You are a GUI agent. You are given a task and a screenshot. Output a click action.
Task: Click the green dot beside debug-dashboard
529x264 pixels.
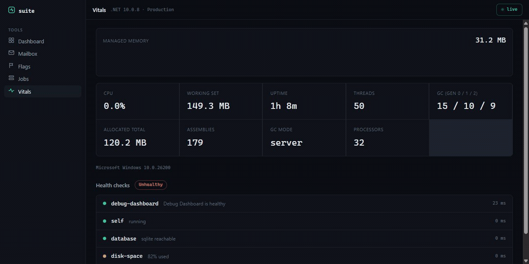tap(105, 204)
